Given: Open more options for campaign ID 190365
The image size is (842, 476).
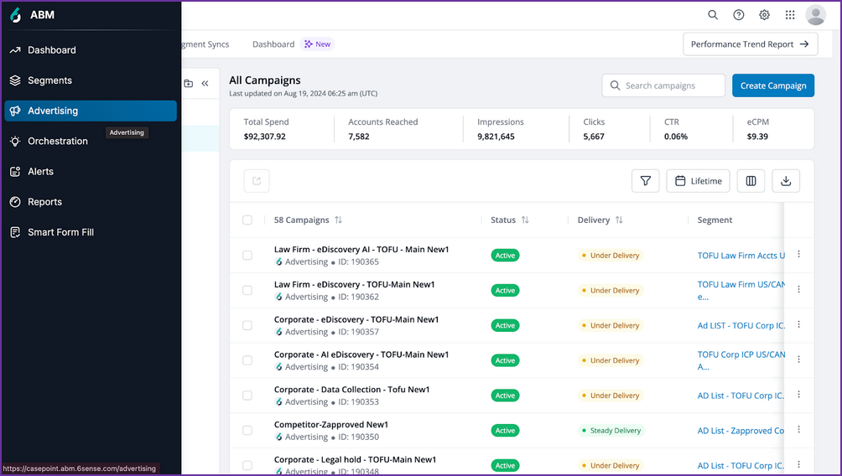Looking at the screenshot, I should [x=798, y=254].
